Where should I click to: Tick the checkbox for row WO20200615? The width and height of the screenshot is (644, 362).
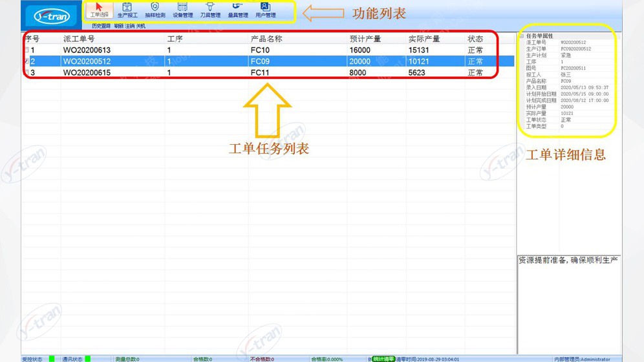point(27,72)
